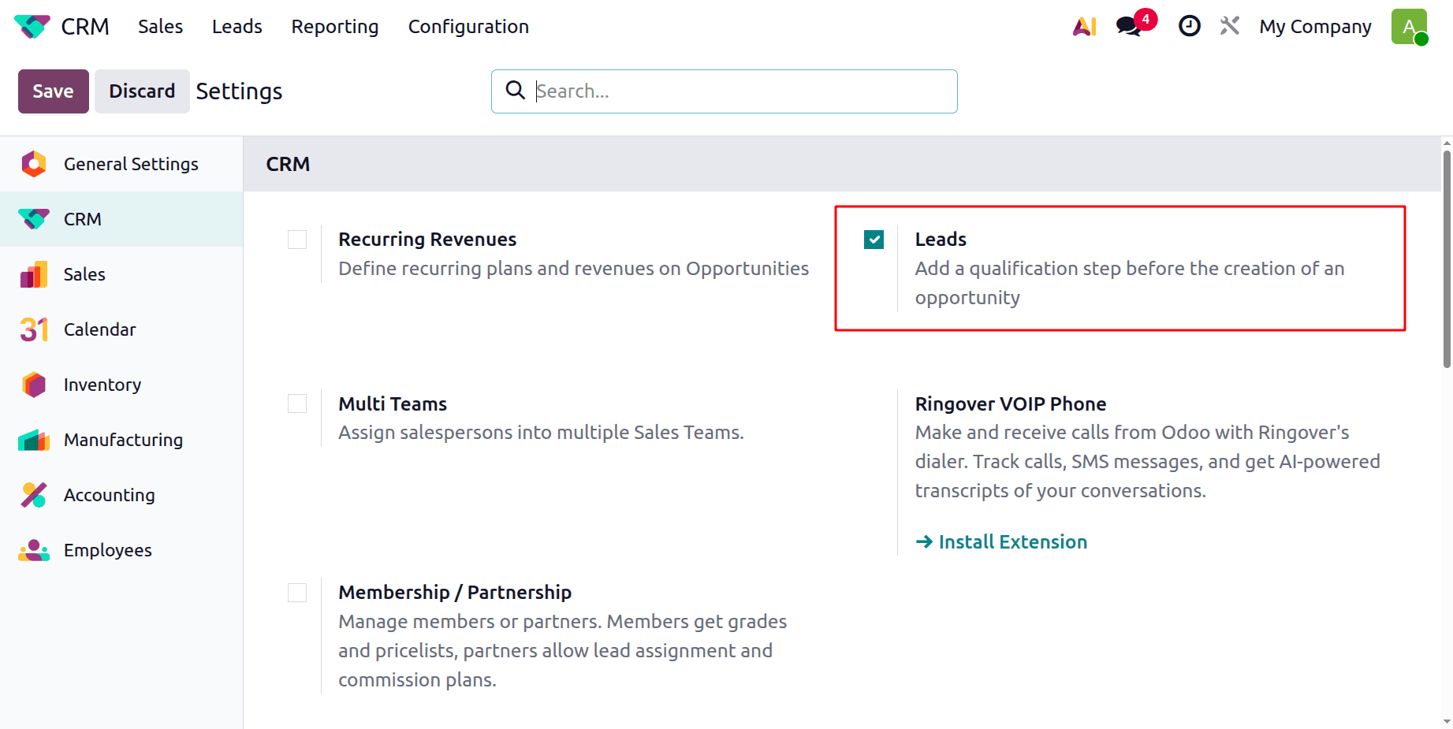Click the Multi Teams title
The image size is (1453, 729).
click(393, 404)
